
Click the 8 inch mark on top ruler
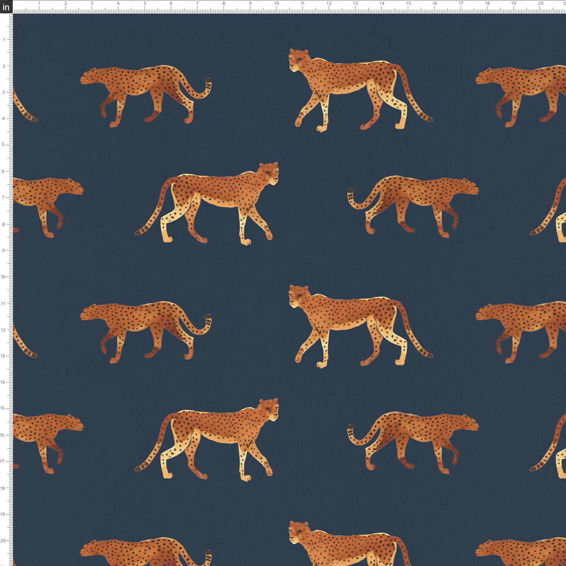[224, 4]
